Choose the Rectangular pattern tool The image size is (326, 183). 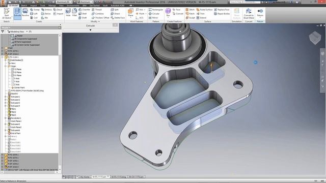156,10
